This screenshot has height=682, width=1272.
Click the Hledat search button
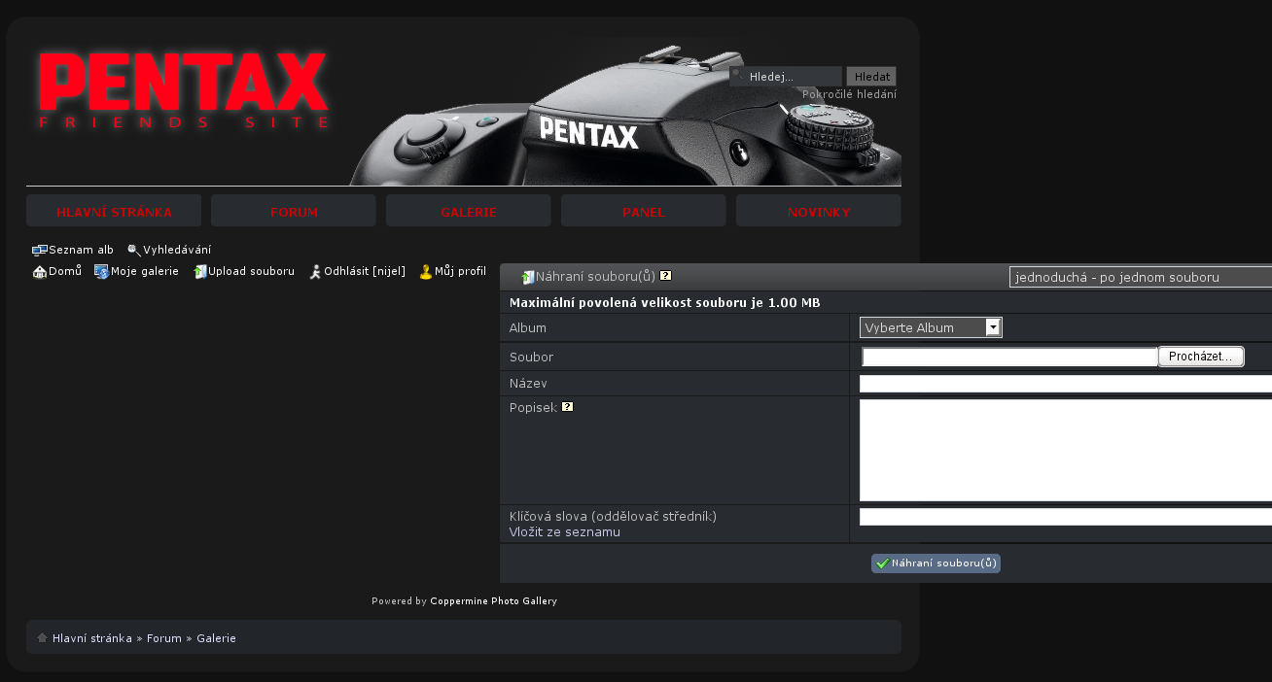(x=871, y=77)
